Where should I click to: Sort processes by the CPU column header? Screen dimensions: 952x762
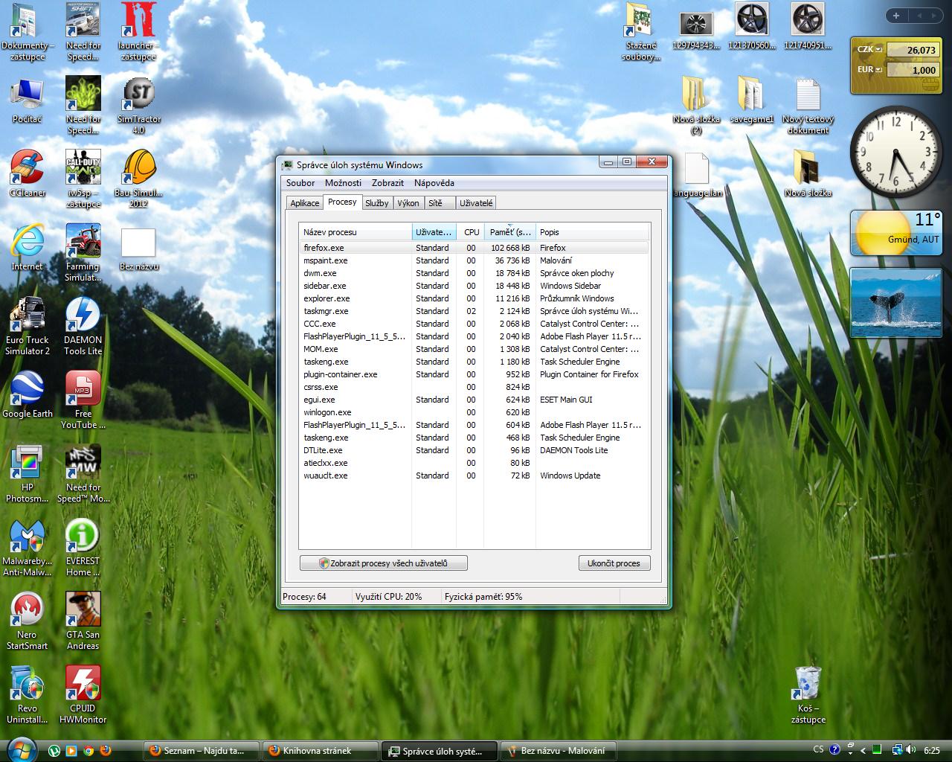(x=472, y=232)
